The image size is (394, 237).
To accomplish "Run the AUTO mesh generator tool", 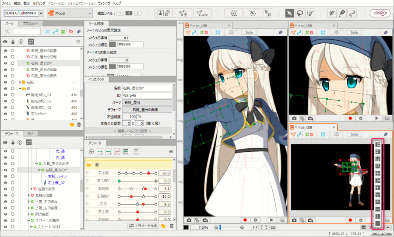I will pos(202,13).
